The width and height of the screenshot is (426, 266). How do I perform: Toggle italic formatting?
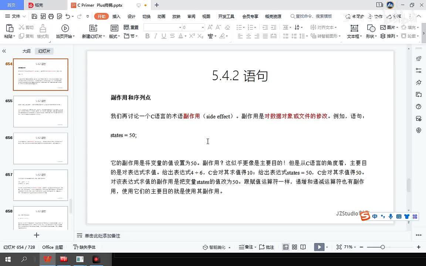pyautogui.click(x=156, y=36)
